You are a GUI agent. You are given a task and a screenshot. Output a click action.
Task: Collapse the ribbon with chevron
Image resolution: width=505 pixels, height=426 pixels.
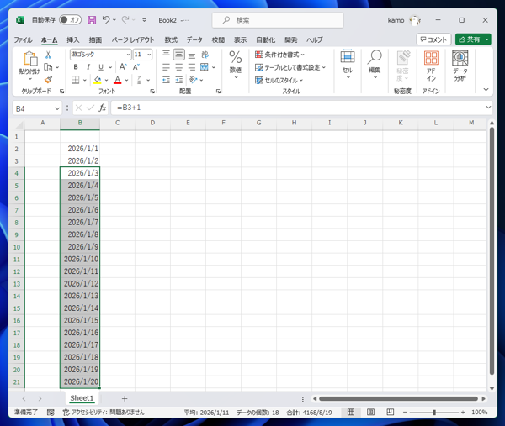point(486,90)
